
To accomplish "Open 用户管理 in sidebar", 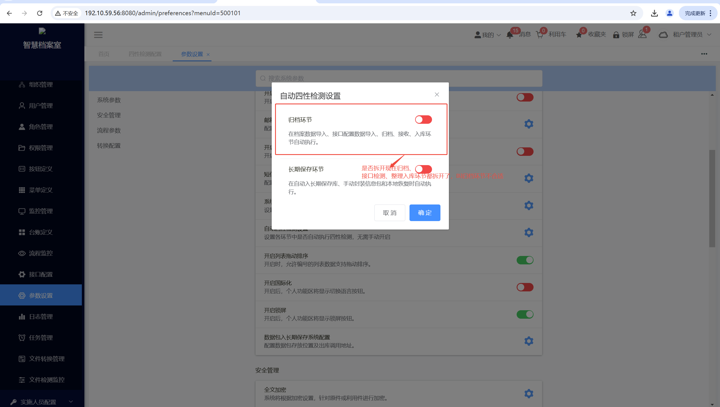I will (x=41, y=105).
